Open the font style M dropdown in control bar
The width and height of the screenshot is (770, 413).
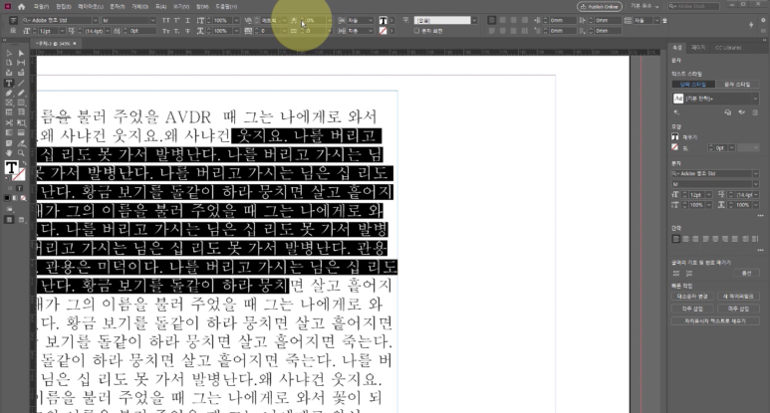(x=152, y=21)
